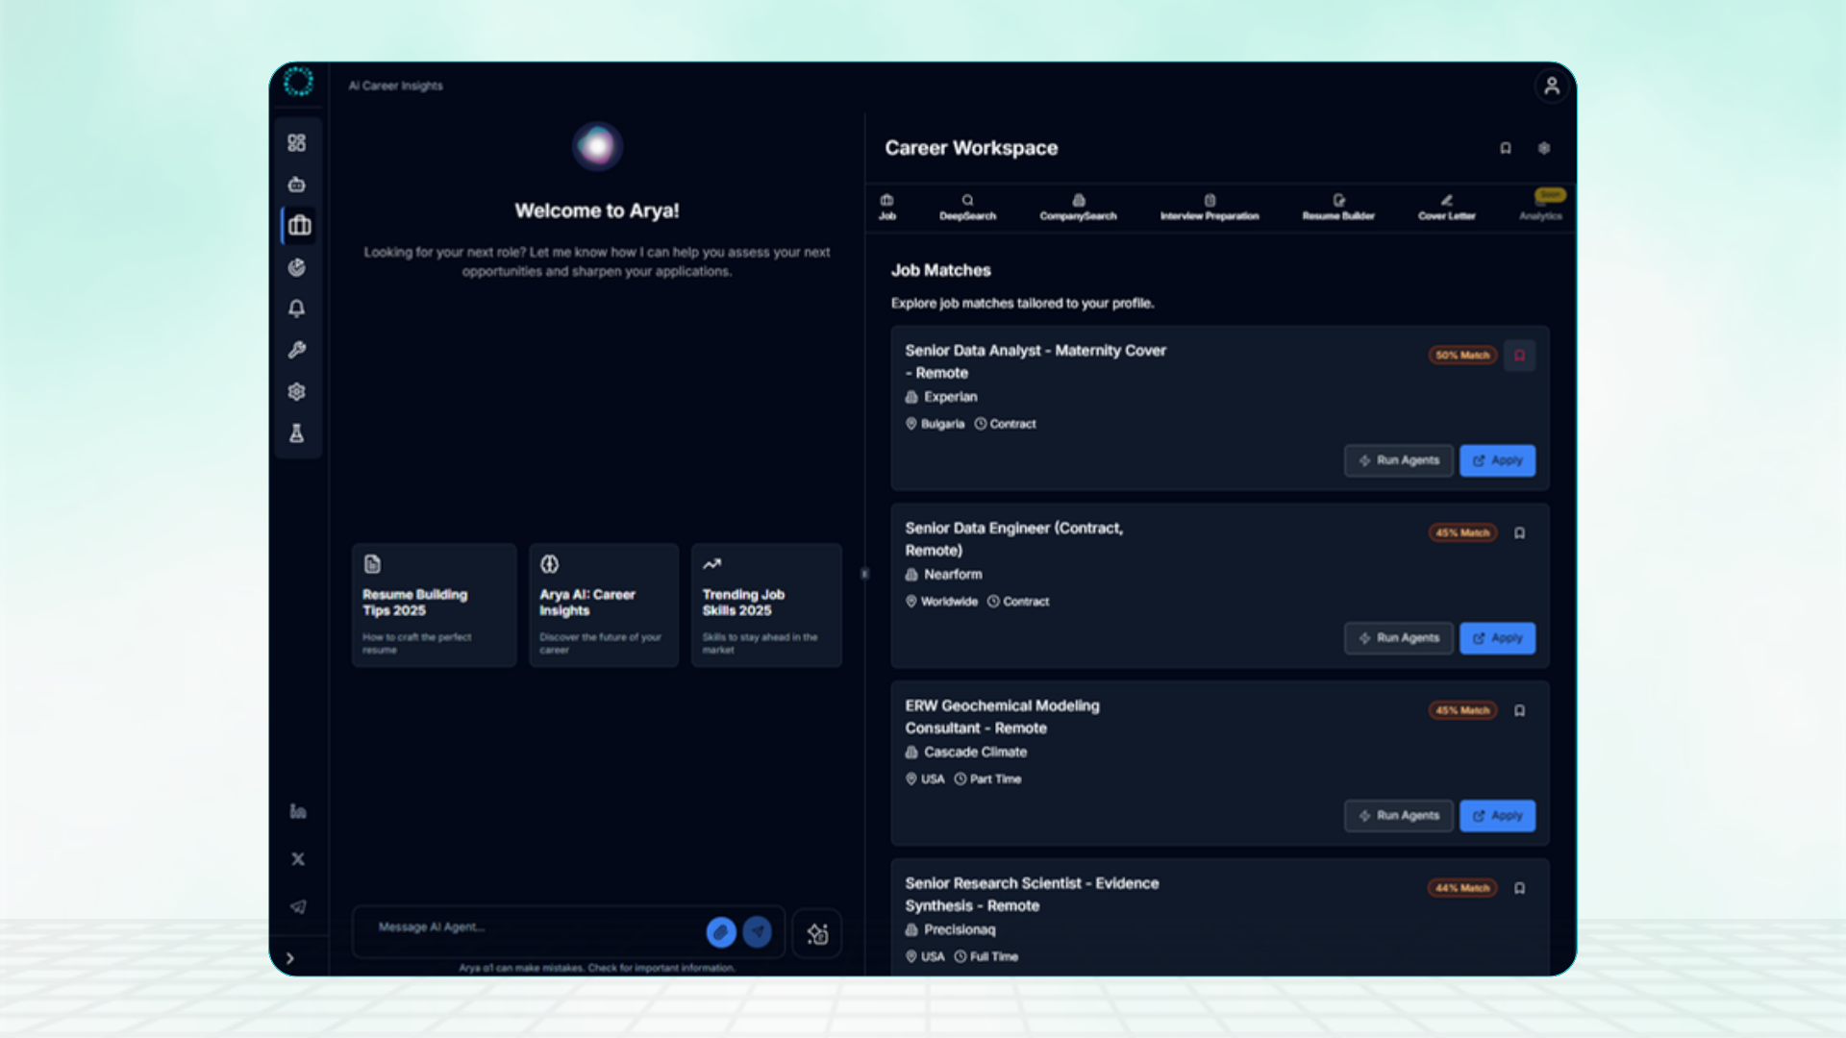Expand the sidebar with the chevron arrow
This screenshot has height=1038, width=1846.
pos(290,957)
